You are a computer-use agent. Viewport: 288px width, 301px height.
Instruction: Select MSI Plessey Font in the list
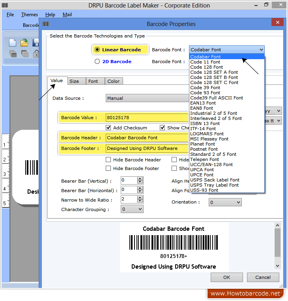coord(227,139)
